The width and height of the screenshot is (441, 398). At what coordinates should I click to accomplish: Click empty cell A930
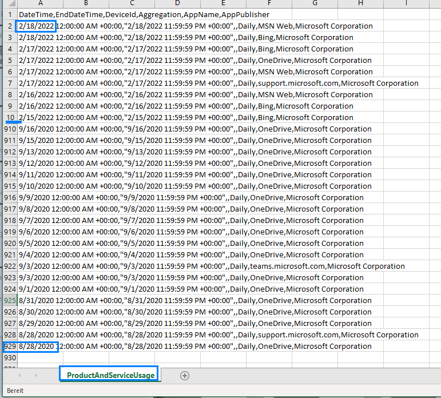point(41,358)
